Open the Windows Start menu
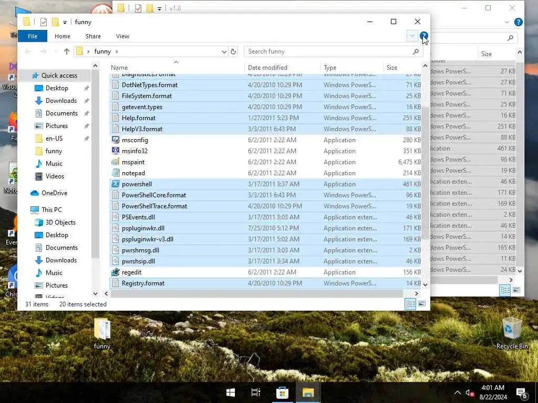This screenshot has height=403, width=538. tap(231, 393)
